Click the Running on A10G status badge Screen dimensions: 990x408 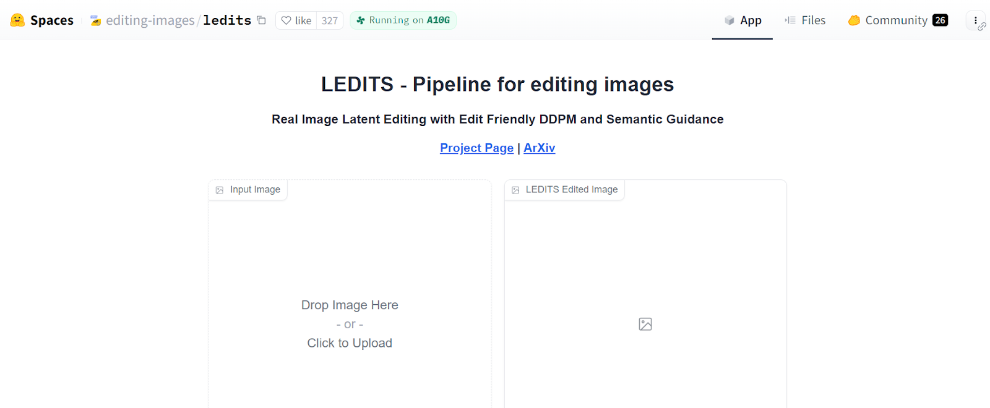tap(403, 20)
